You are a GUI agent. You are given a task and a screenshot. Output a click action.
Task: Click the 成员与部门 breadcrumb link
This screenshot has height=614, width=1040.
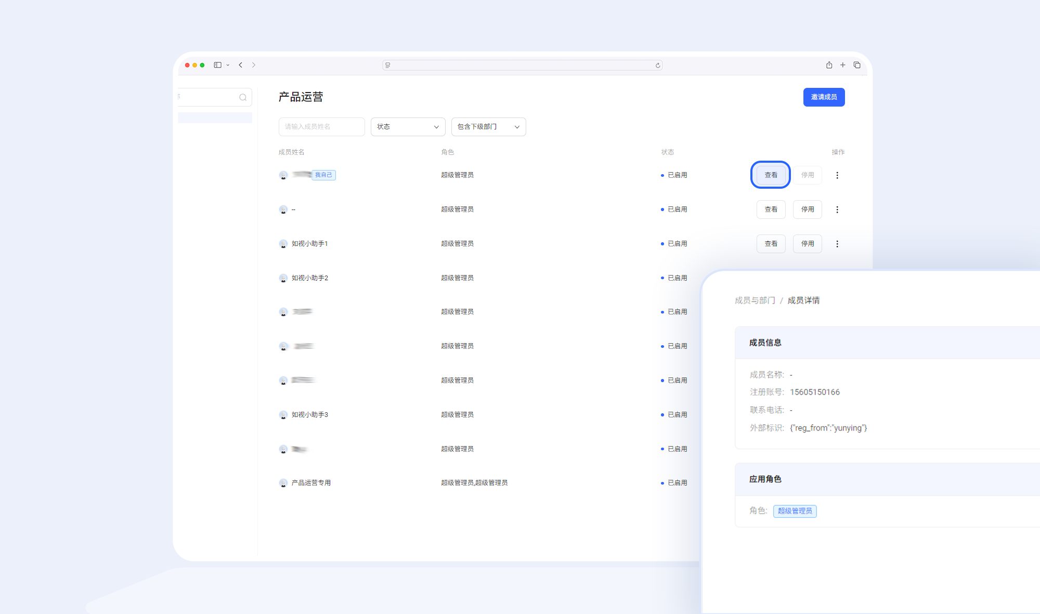coord(755,301)
